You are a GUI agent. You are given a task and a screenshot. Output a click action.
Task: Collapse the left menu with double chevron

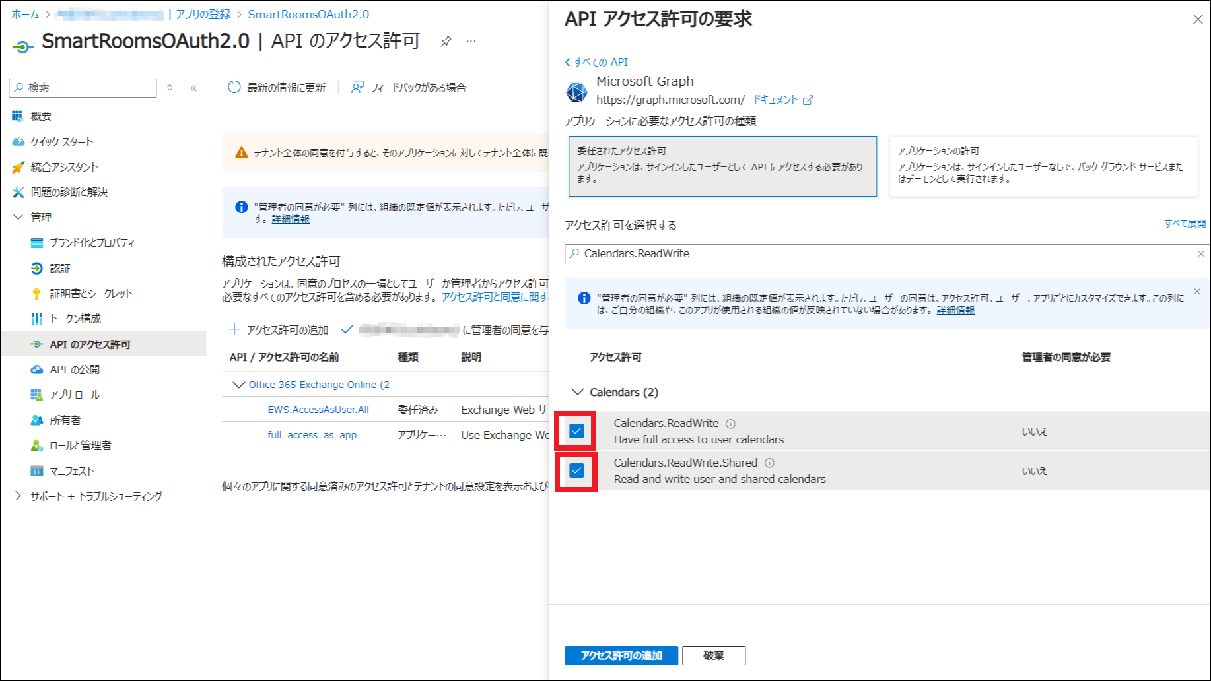coord(193,88)
